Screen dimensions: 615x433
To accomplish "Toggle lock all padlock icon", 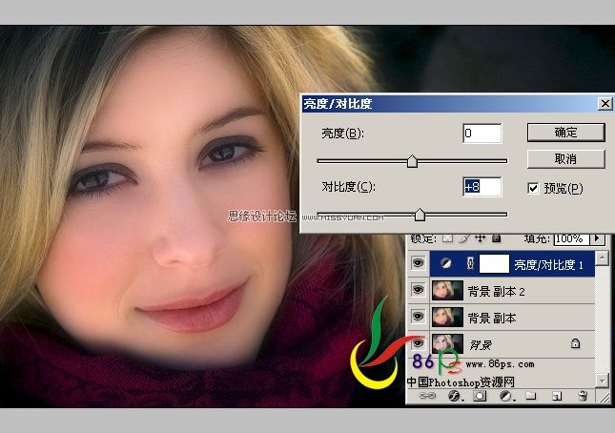I will 497,238.
